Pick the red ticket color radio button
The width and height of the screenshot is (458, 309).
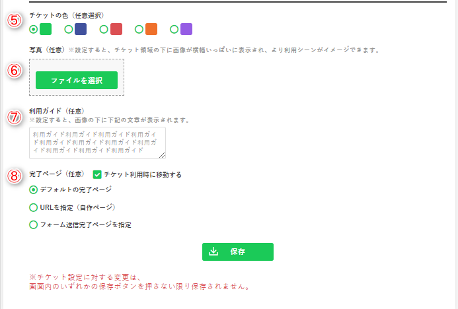click(104, 29)
